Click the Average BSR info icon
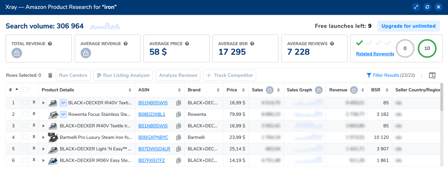 click(x=252, y=44)
